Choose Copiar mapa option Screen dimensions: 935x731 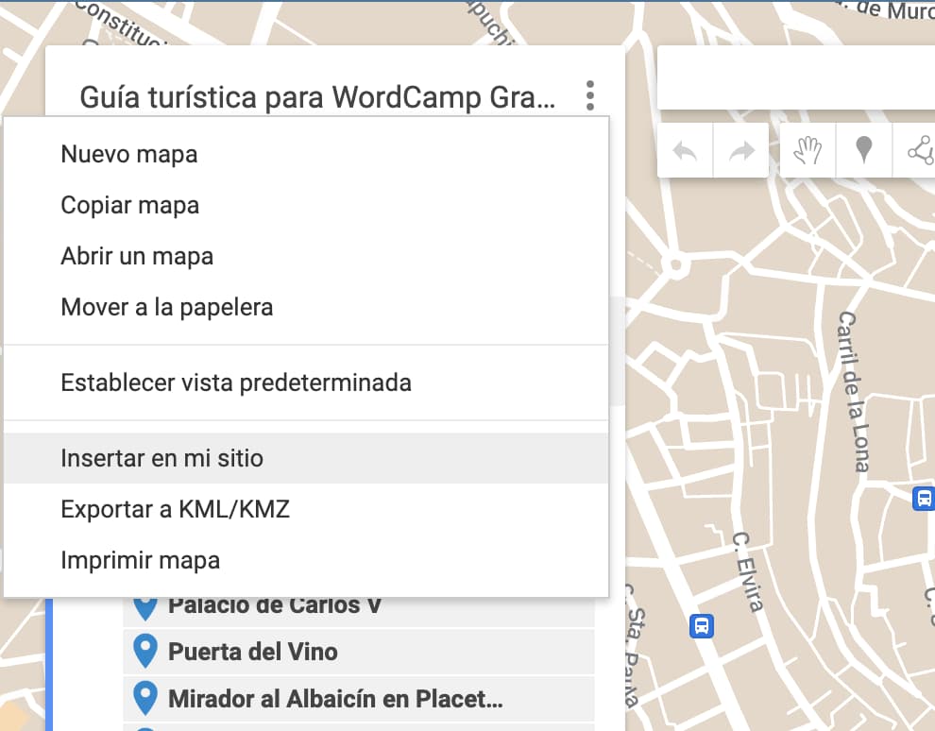[x=129, y=205]
